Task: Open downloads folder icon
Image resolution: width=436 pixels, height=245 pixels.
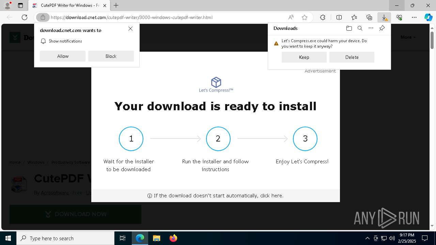Action: pyautogui.click(x=349, y=28)
